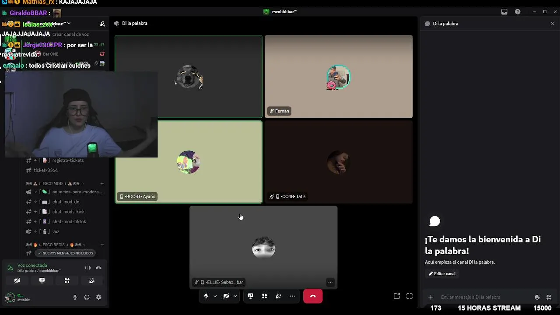Screen dimensions: 560x315
Task: Open apps launcher in the message box
Action: (x=549, y=297)
